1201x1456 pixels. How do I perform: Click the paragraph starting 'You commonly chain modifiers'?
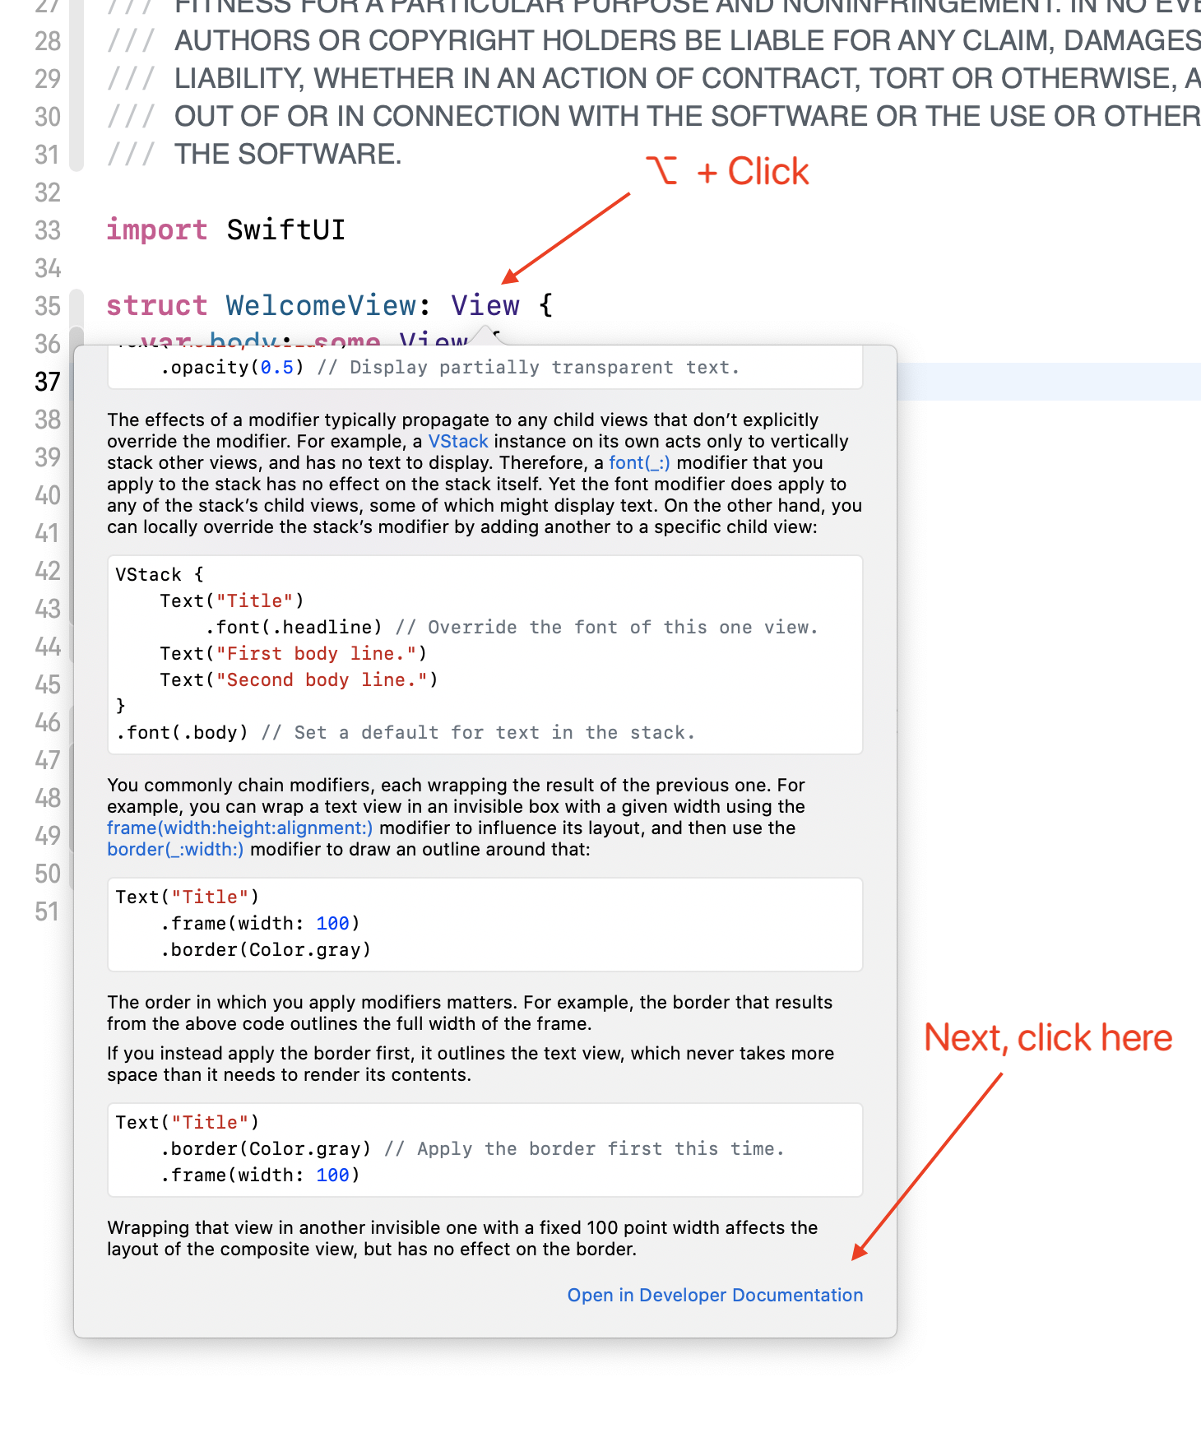click(x=457, y=817)
